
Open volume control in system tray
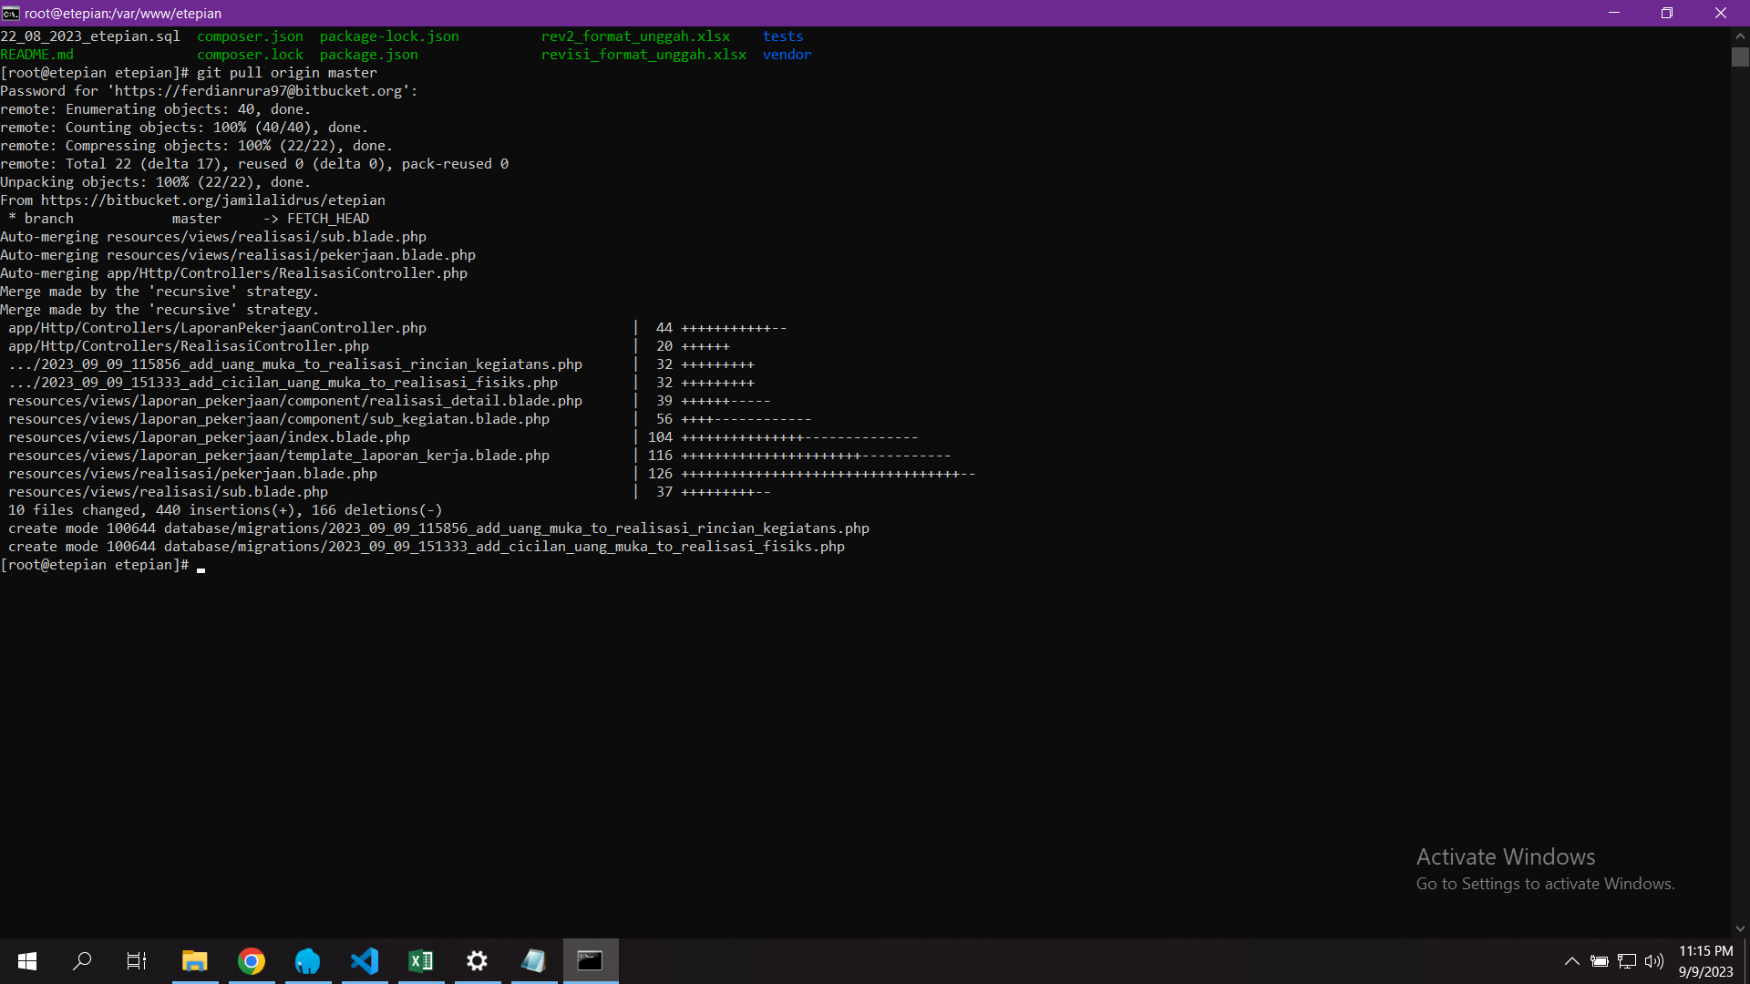click(x=1654, y=961)
